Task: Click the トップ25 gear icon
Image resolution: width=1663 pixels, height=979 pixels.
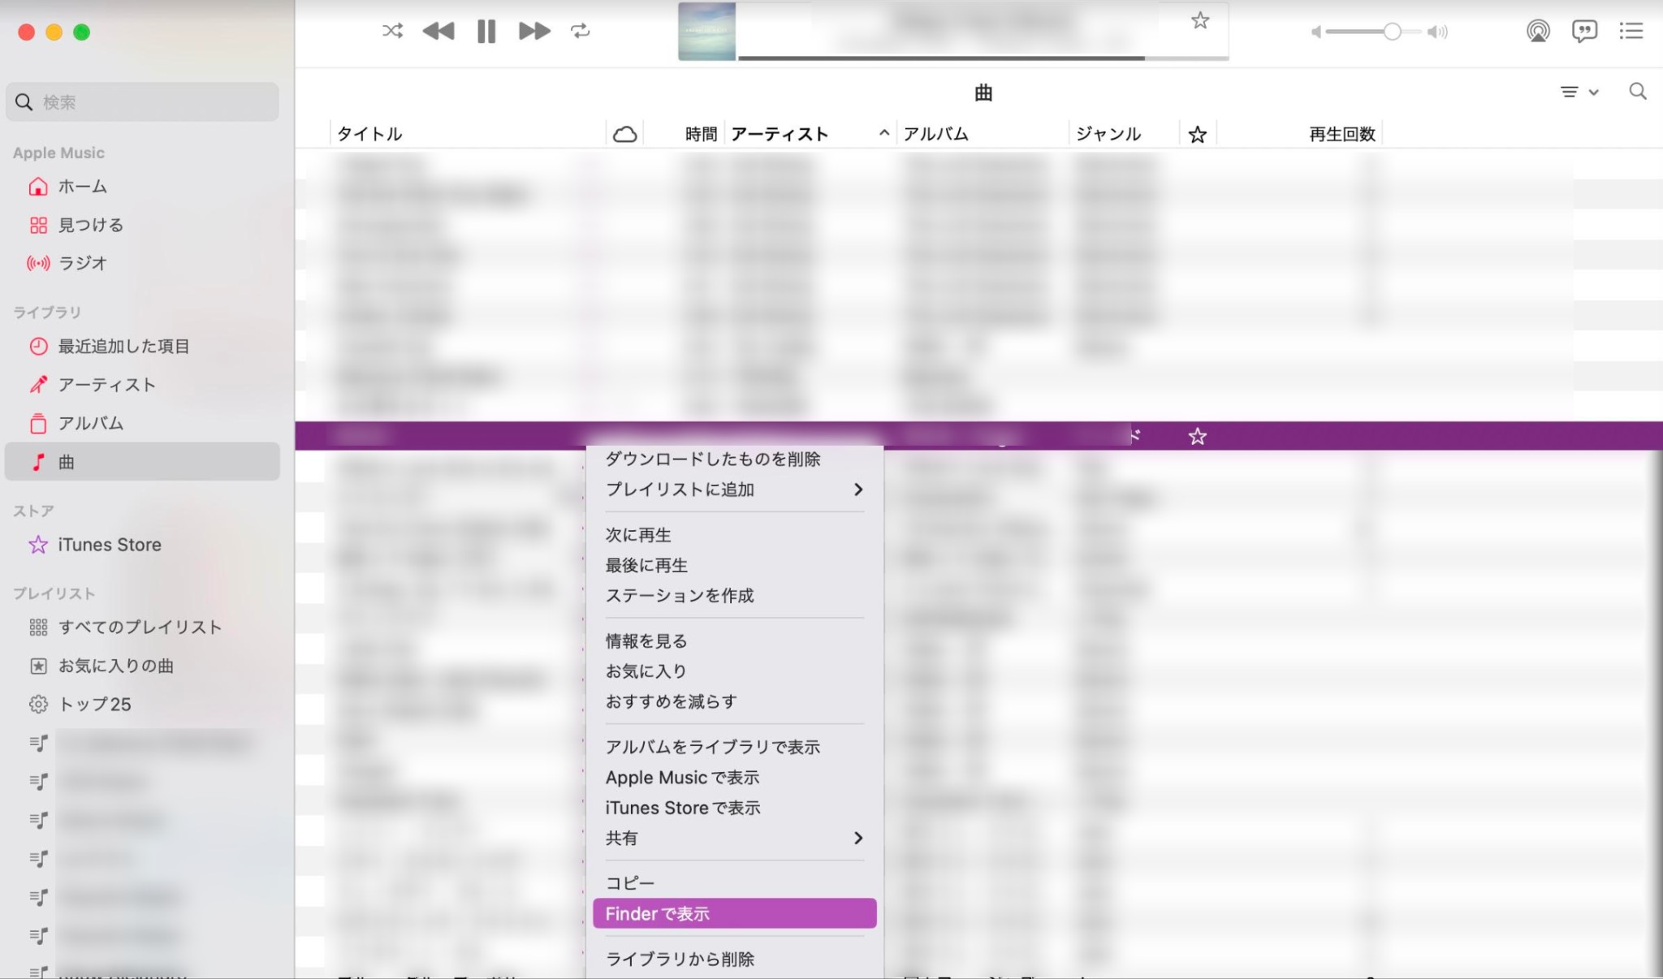Action: point(38,704)
